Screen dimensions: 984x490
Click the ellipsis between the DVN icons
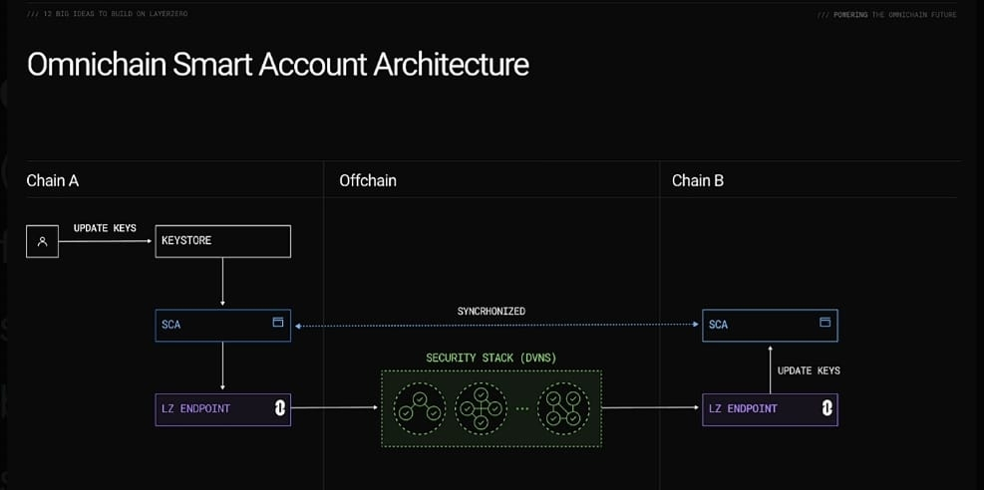522,408
